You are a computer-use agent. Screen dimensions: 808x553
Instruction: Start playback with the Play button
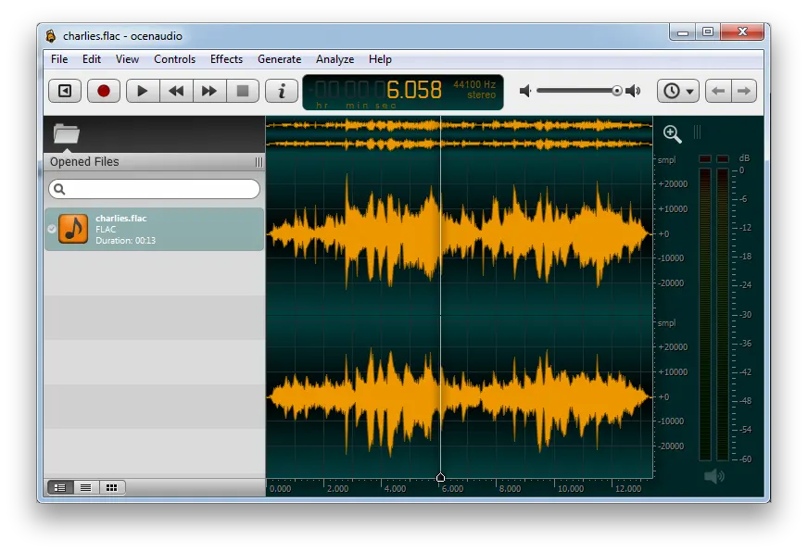141,91
